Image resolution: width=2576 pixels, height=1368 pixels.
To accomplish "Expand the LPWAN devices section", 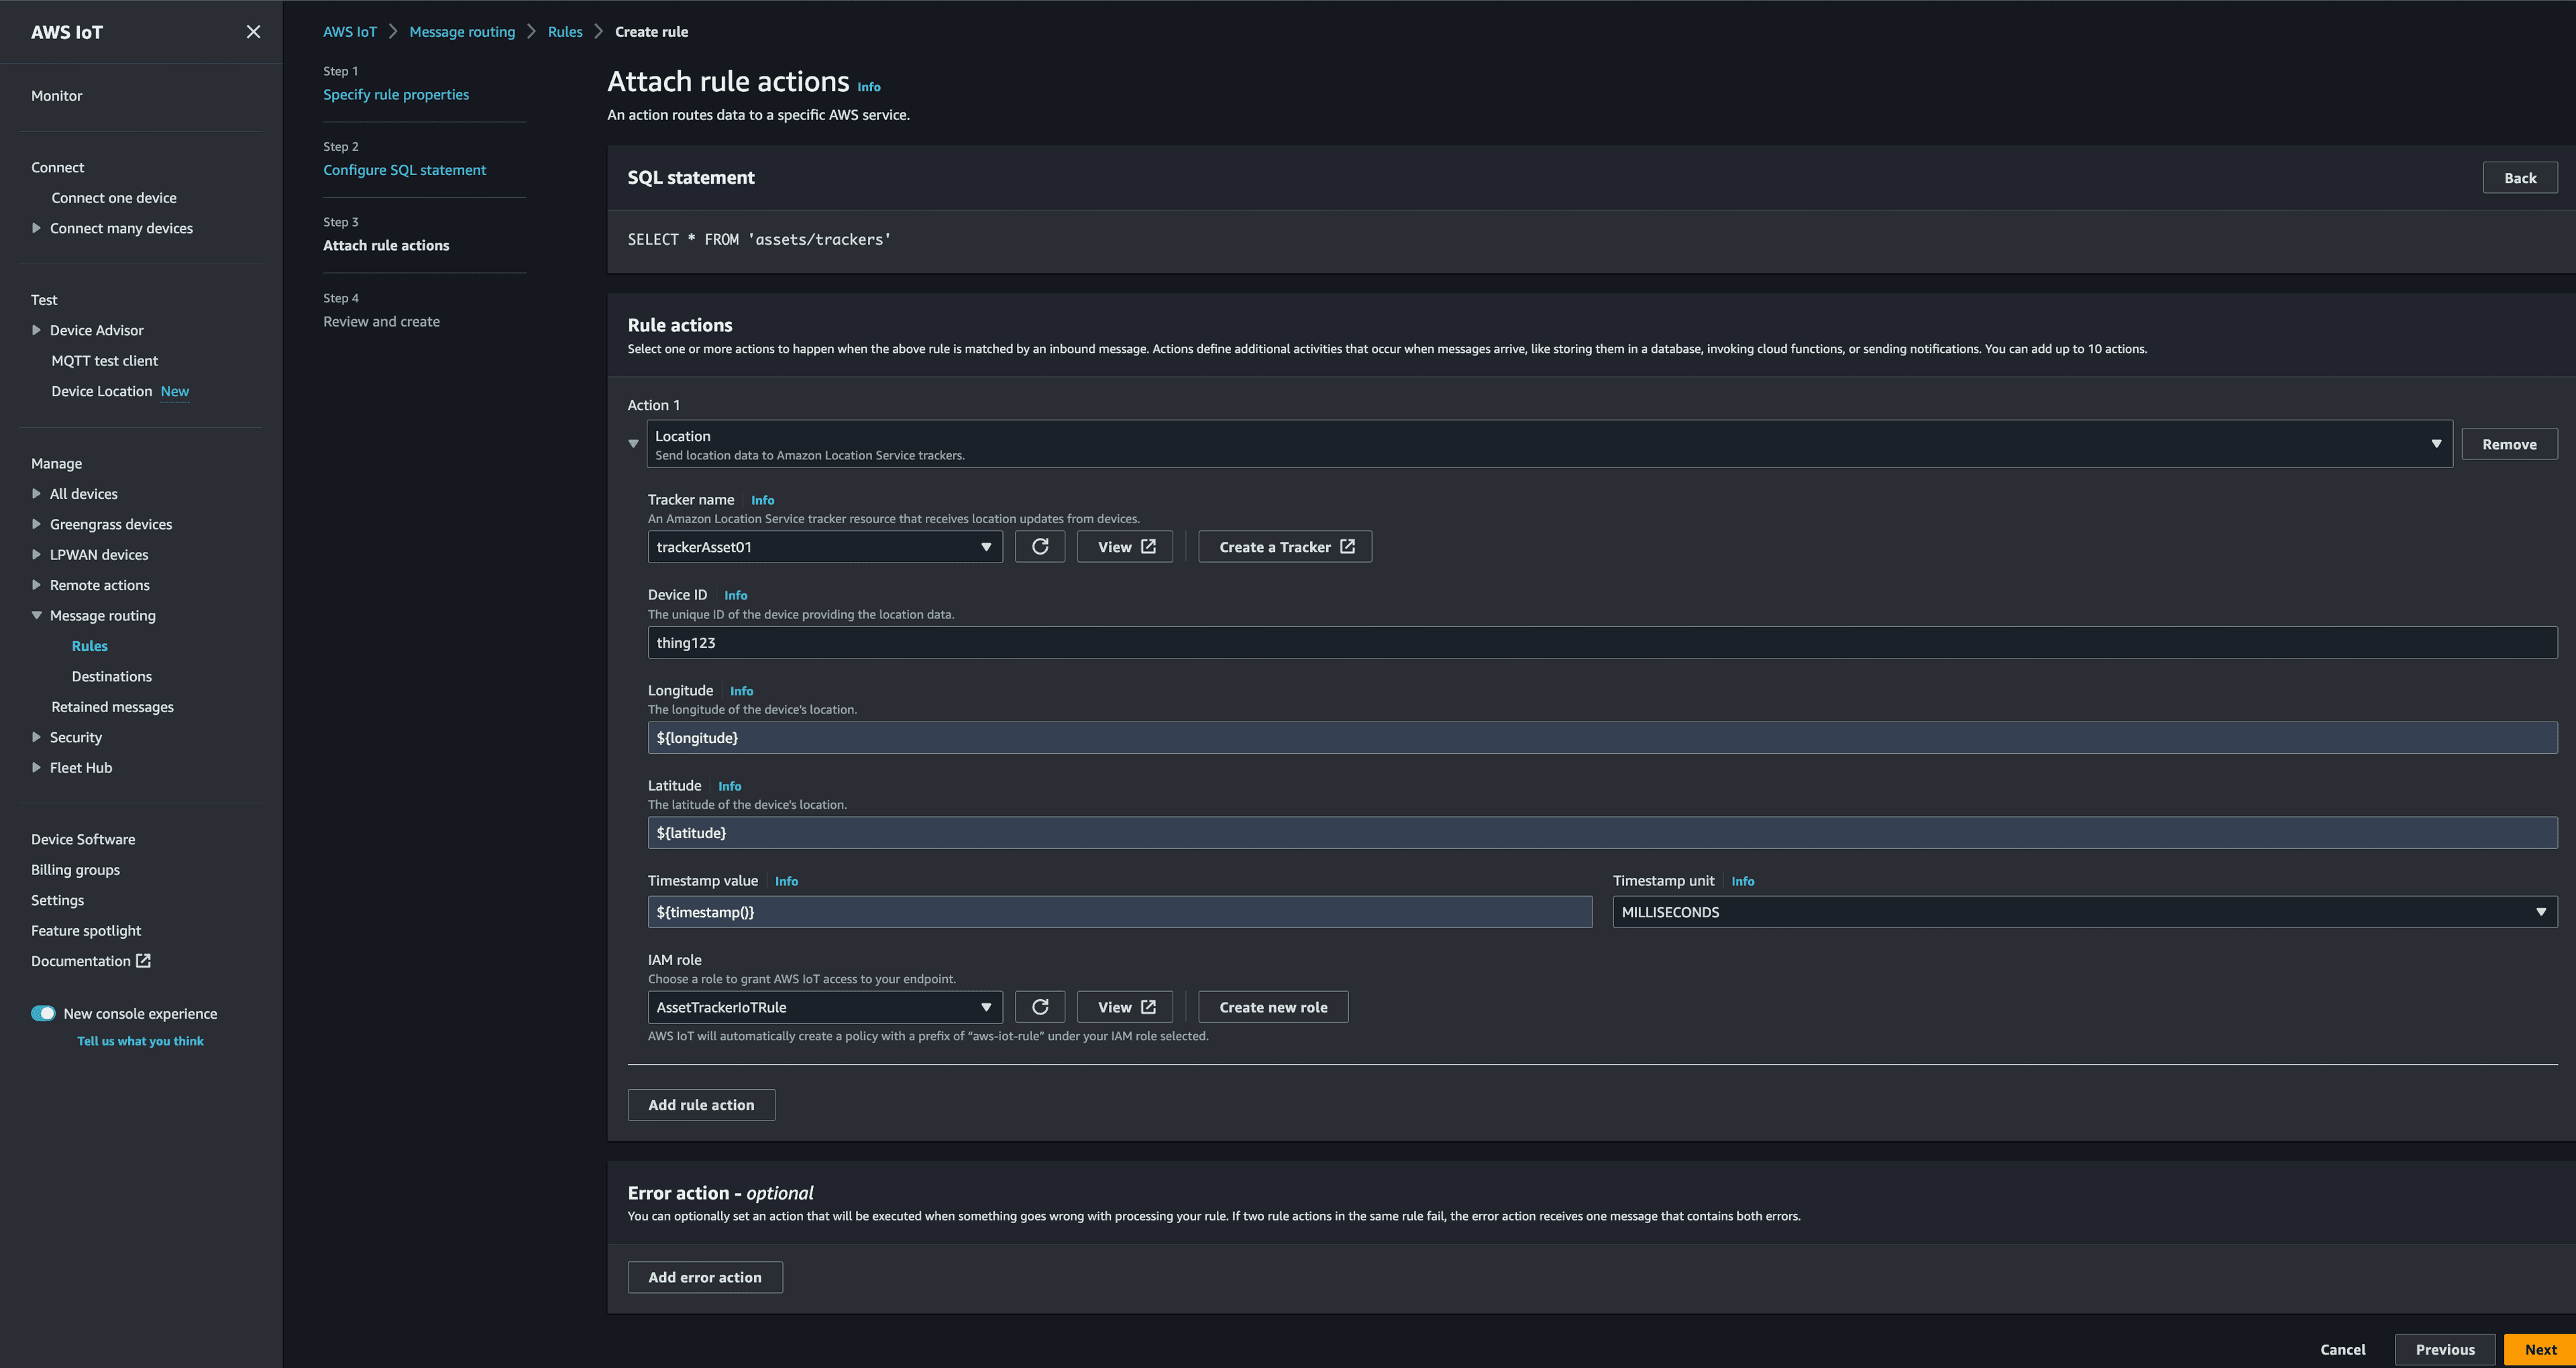I will point(37,555).
